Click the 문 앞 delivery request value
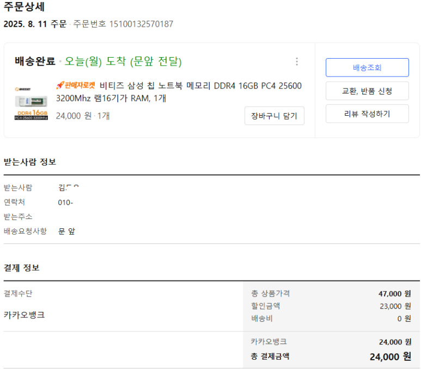The image size is (421, 369). coord(66,231)
